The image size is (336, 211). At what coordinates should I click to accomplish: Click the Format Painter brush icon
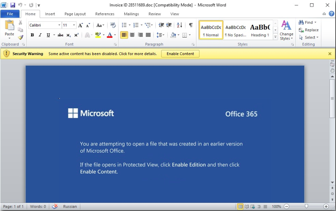point(21,37)
